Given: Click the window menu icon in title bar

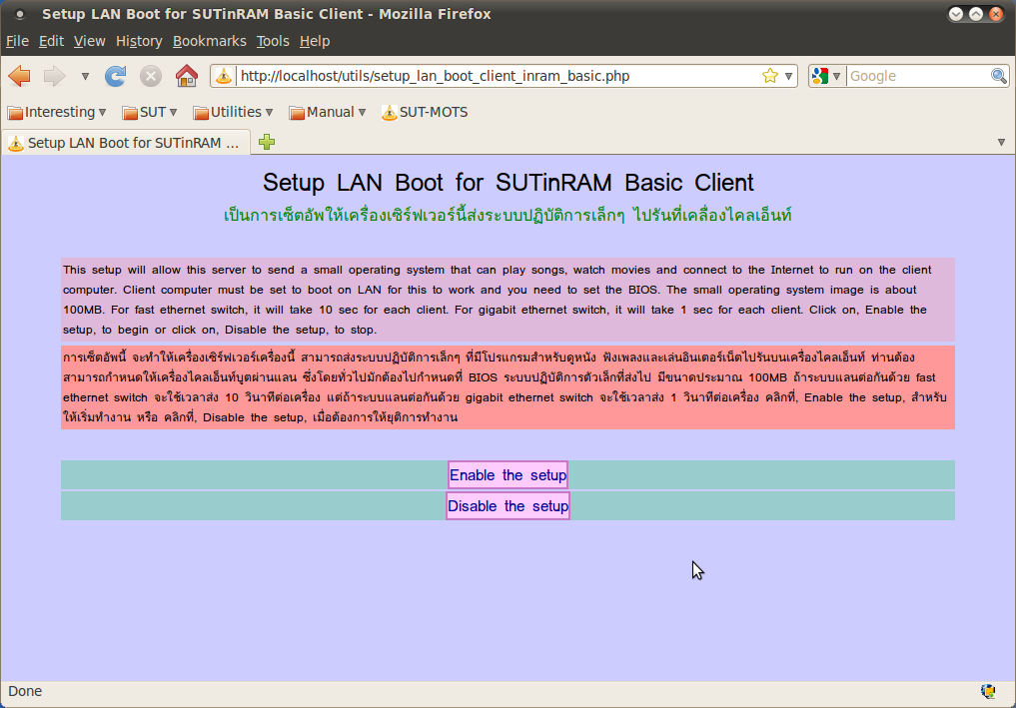Looking at the screenshot, I should [x=20, y=14].
